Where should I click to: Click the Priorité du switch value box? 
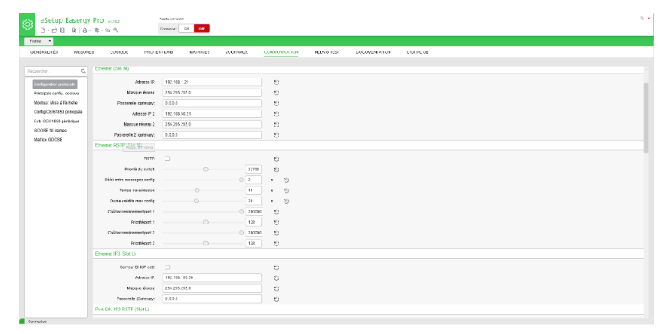[x=253, y=170]
